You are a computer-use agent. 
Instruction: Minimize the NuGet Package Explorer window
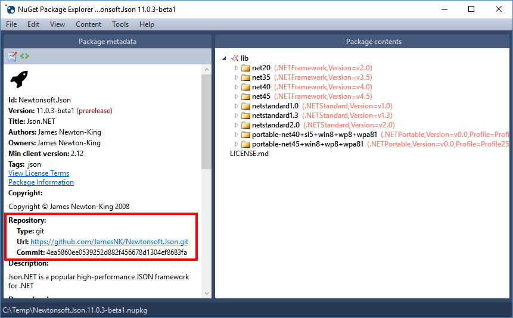click(444, 9)
